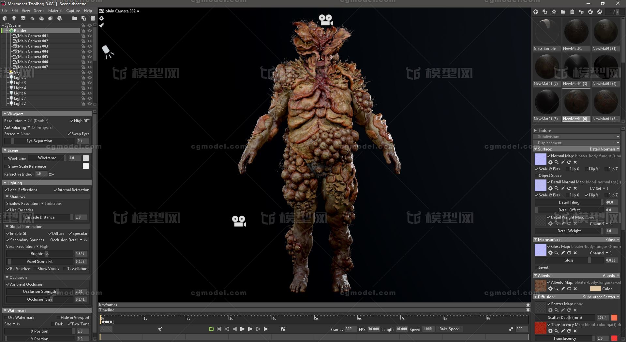This screenshot has height=342, width=626.
Task: Click the Scatter Depth color swatch
Action: click(x=614, y=318)
